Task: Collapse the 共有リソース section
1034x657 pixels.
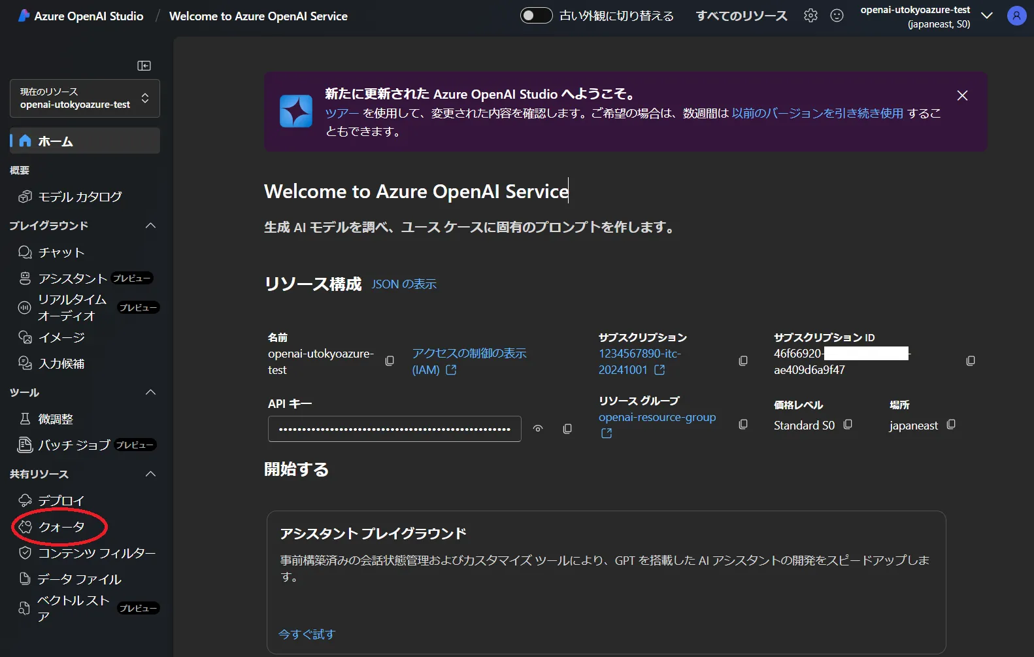Action: pos(150,474)
